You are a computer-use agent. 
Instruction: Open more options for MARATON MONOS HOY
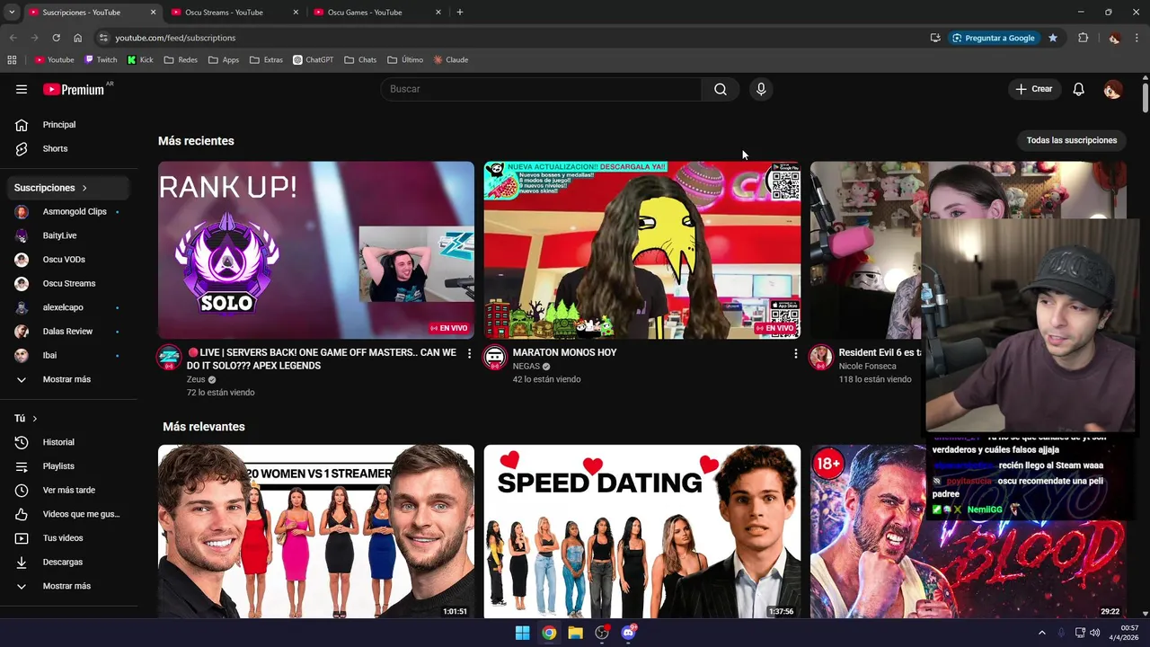tap(795, 353)
